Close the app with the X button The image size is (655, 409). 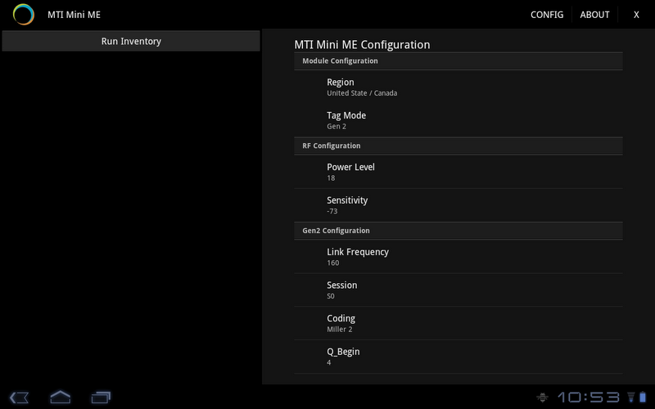pos(636,15)
